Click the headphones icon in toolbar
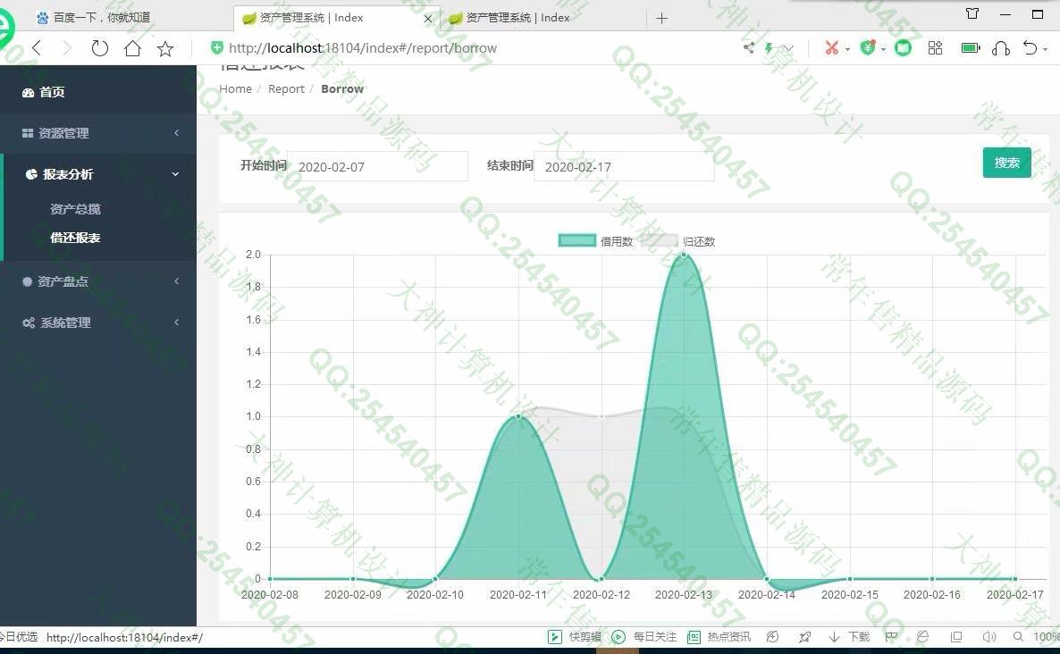The width and height of the screenshot is (1060, 654). point(1000,48)
